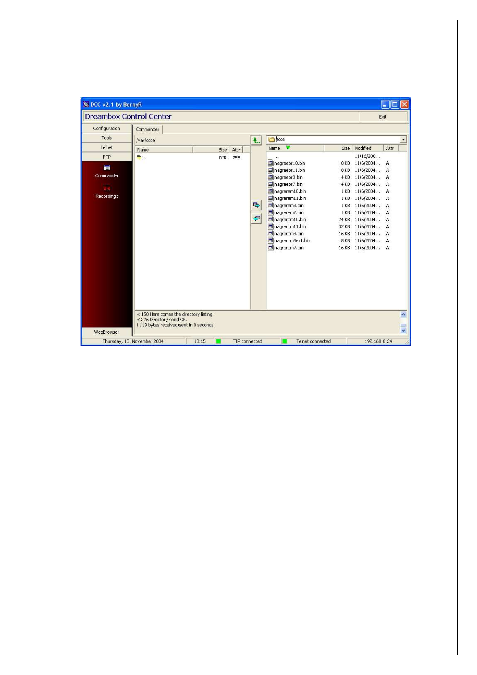Click the nagraram11.bin file icon
477x675 pixels.
click(x=271, y=198)
